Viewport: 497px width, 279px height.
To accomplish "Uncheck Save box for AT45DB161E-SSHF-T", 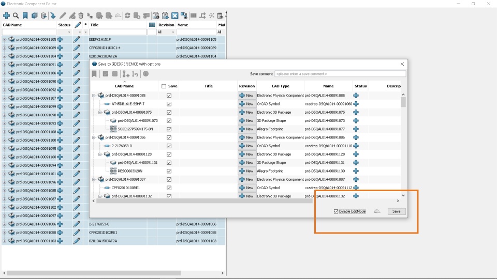I will click(x=169, y=104).
